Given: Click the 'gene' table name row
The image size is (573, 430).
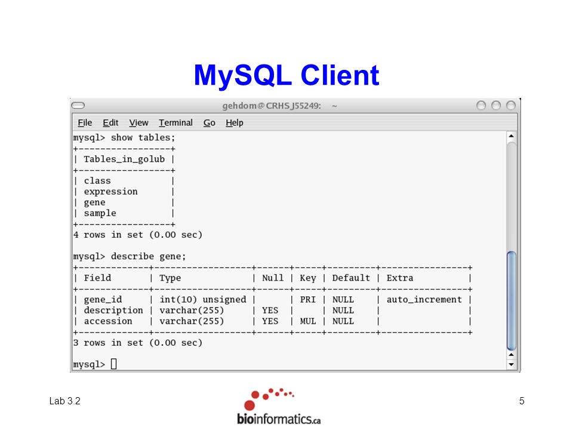Looking at the screenshot, I should coord(95,202).
